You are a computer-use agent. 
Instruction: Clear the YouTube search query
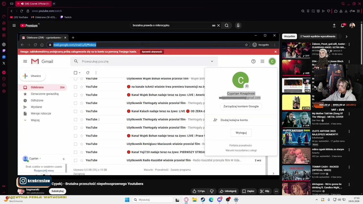[218, 25]
